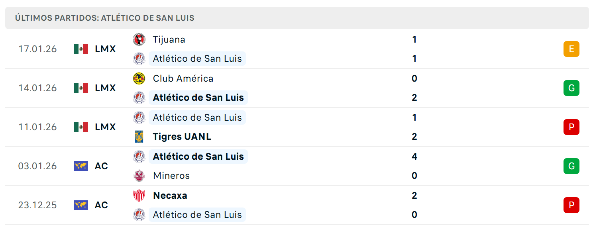595x231 pixels.
Task: Click red P badge for Tigres match
Action: 571,127
